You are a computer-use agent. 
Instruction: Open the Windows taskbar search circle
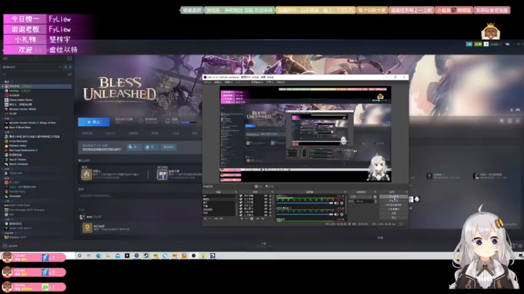pos(79,255)
